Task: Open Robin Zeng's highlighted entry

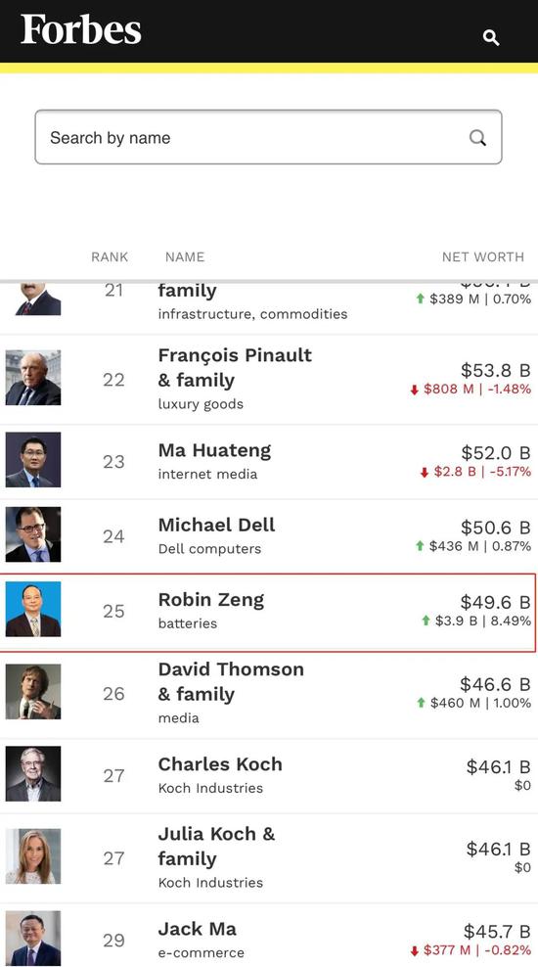Action: 268,612
